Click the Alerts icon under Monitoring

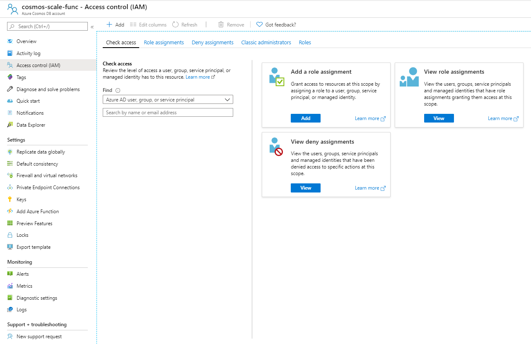pos(10,274)
